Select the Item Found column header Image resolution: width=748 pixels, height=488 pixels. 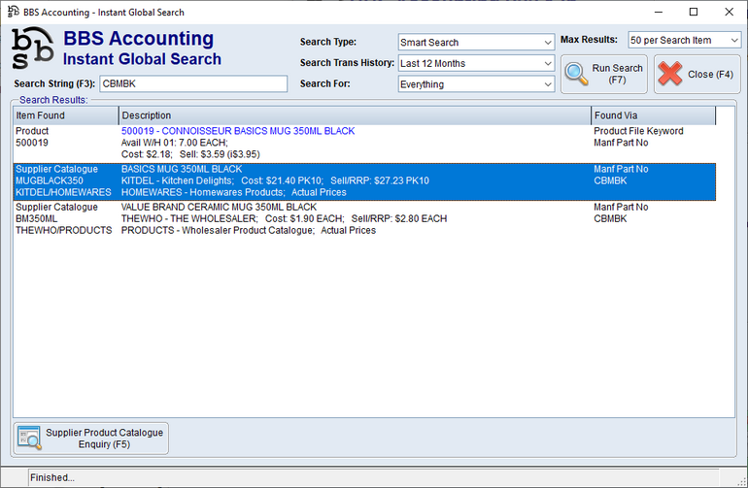point(64,116)
